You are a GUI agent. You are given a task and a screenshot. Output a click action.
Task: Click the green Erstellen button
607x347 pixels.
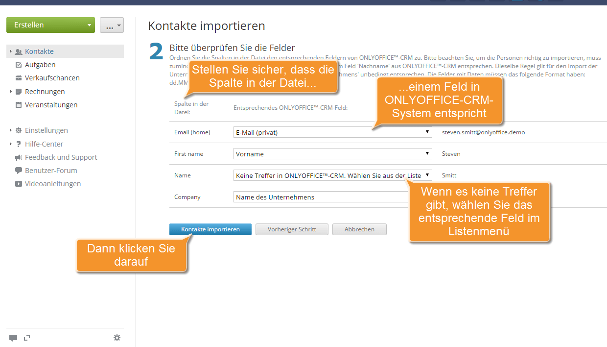pyautogui.click(x=50, y=25)
